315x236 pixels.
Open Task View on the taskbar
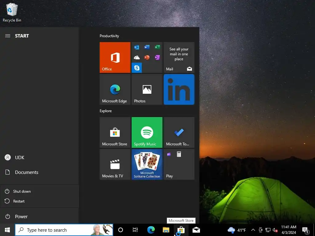click(135, 230)
